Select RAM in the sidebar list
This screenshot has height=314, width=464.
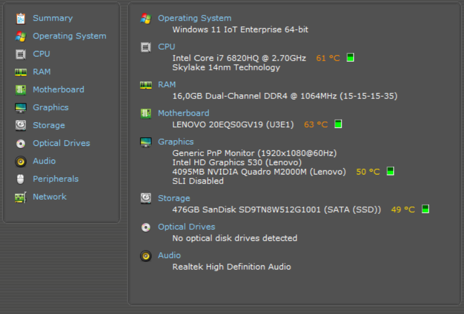point(42,71)
